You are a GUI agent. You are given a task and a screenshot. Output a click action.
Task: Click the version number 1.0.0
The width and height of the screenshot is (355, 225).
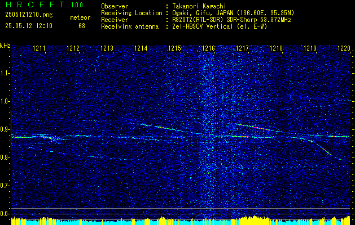pyautogui.click(x=77, y=5)
